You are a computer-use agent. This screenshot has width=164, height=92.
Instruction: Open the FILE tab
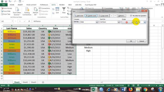[x=4, y=5]
